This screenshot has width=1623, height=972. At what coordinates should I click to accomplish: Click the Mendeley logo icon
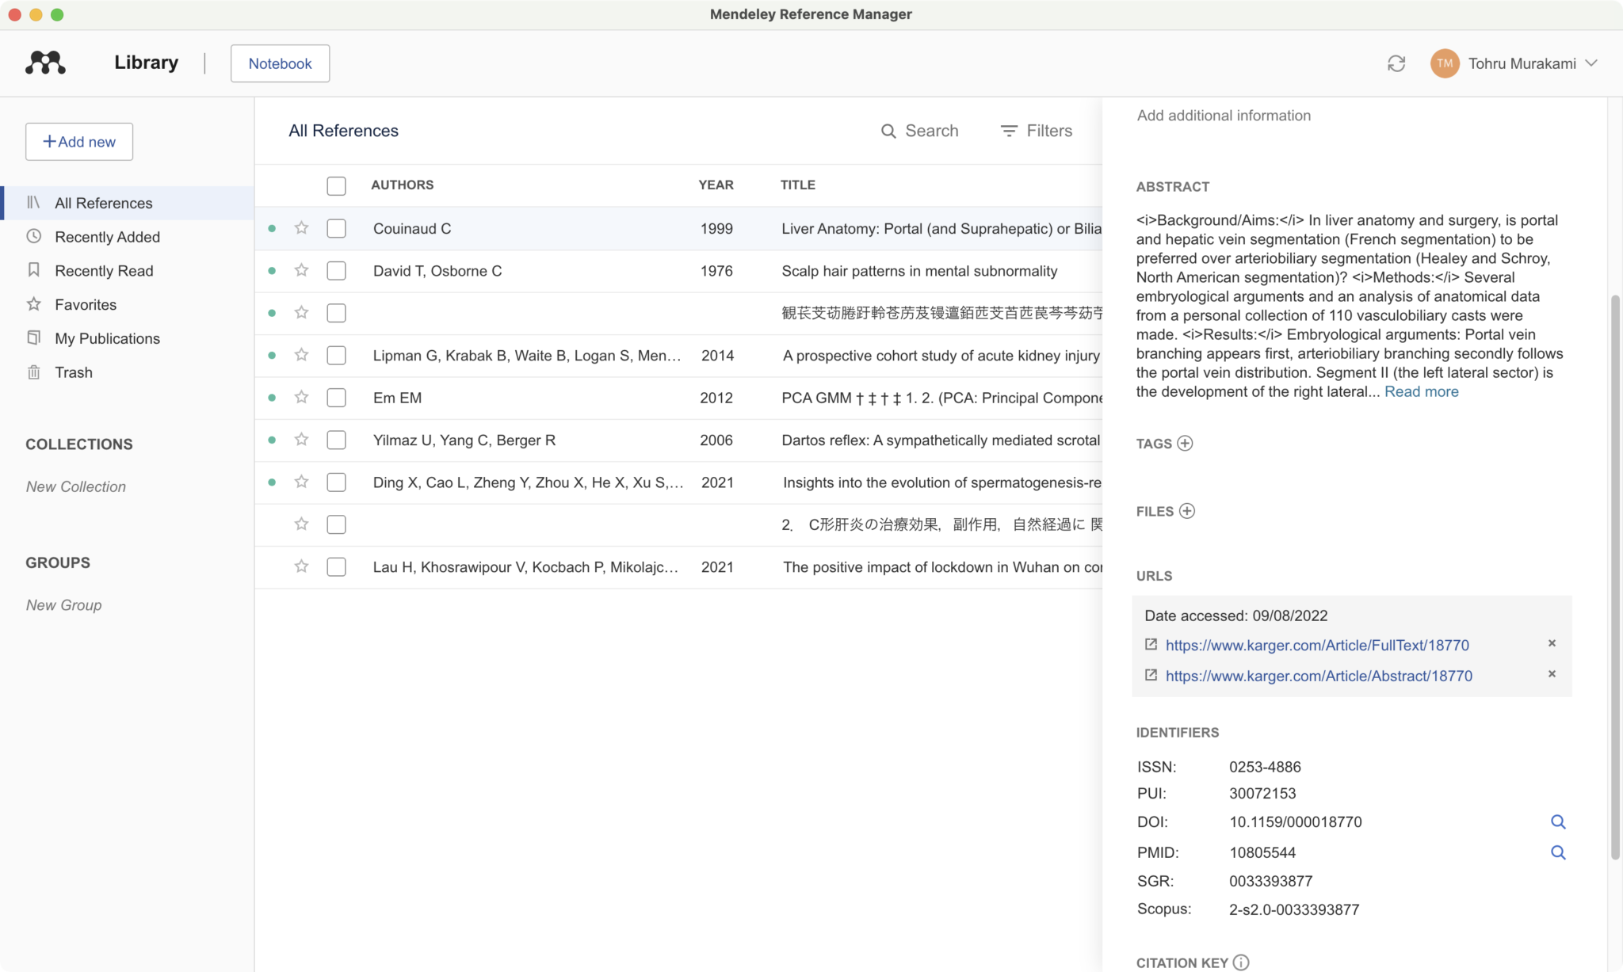[x=45, y=63]
